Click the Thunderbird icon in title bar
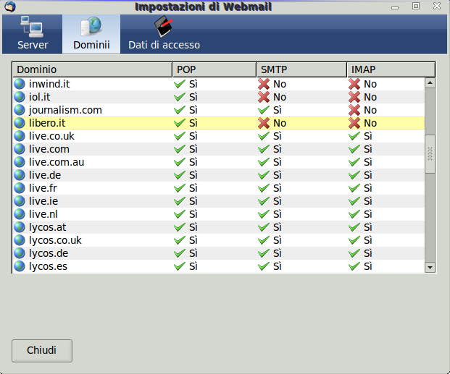The width and height of the screenshot is (450, 374). (x=10, y=7)
